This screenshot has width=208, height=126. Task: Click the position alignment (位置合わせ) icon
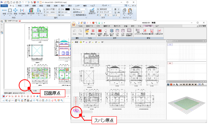[x=159, y=32]
